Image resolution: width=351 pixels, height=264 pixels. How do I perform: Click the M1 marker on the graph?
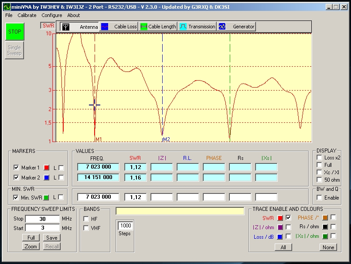point(99,139)
